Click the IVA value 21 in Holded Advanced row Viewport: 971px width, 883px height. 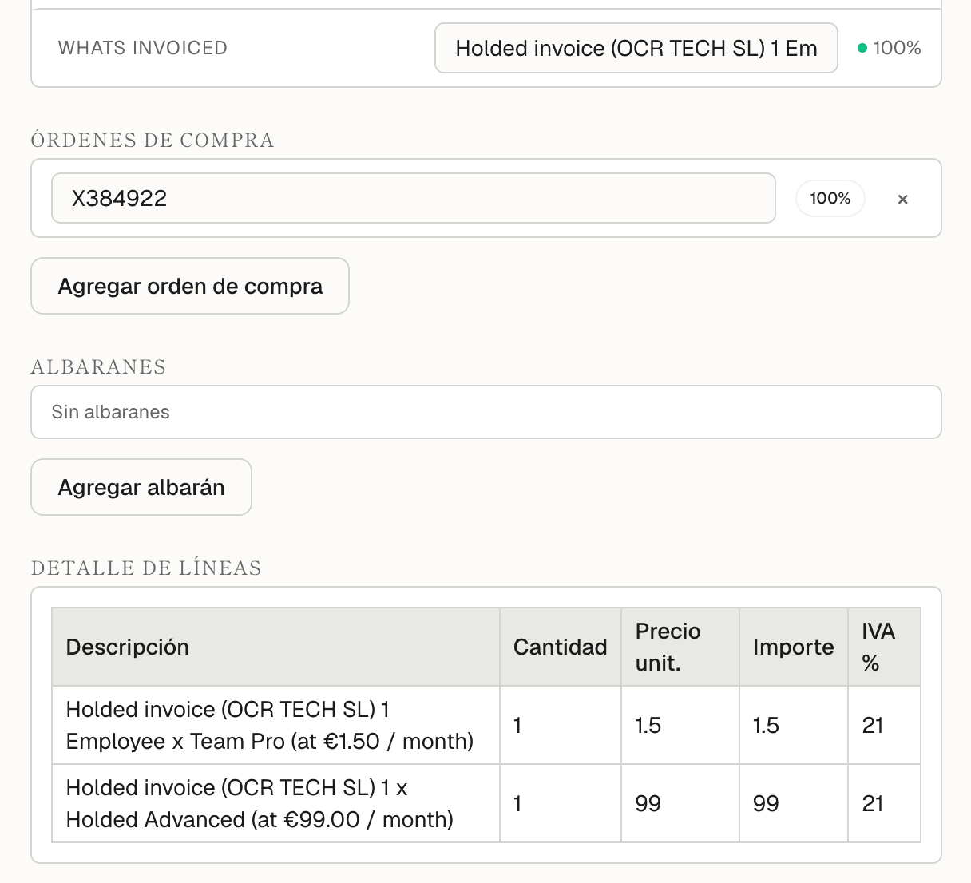point(885,803)
